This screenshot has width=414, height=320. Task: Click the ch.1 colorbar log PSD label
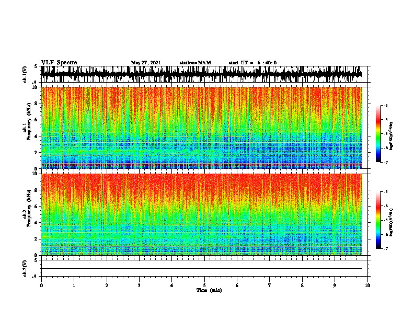click(x=392, y=136)
